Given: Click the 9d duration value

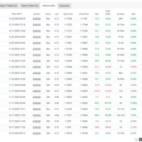Looking at the screenshot, I should click(121, 85).
